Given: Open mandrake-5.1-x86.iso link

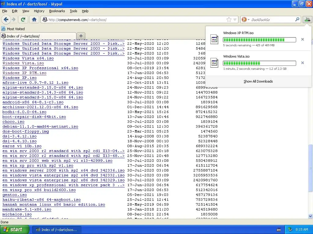Looking at the screenshot, I should click(x=27, y=209).
